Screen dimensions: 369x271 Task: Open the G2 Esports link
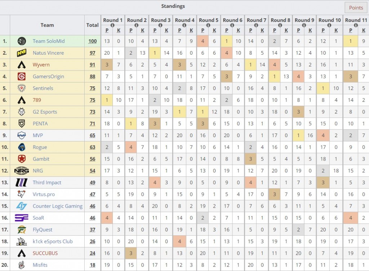coord(45,112)
